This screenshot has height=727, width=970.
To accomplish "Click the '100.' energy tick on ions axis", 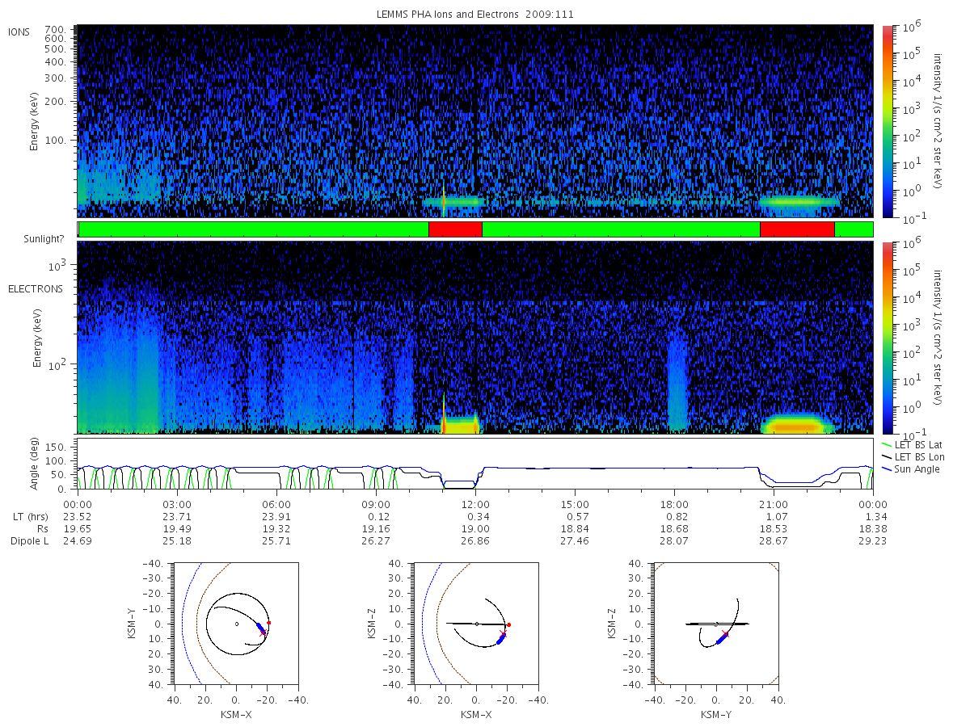I will (x=54, y=141).
